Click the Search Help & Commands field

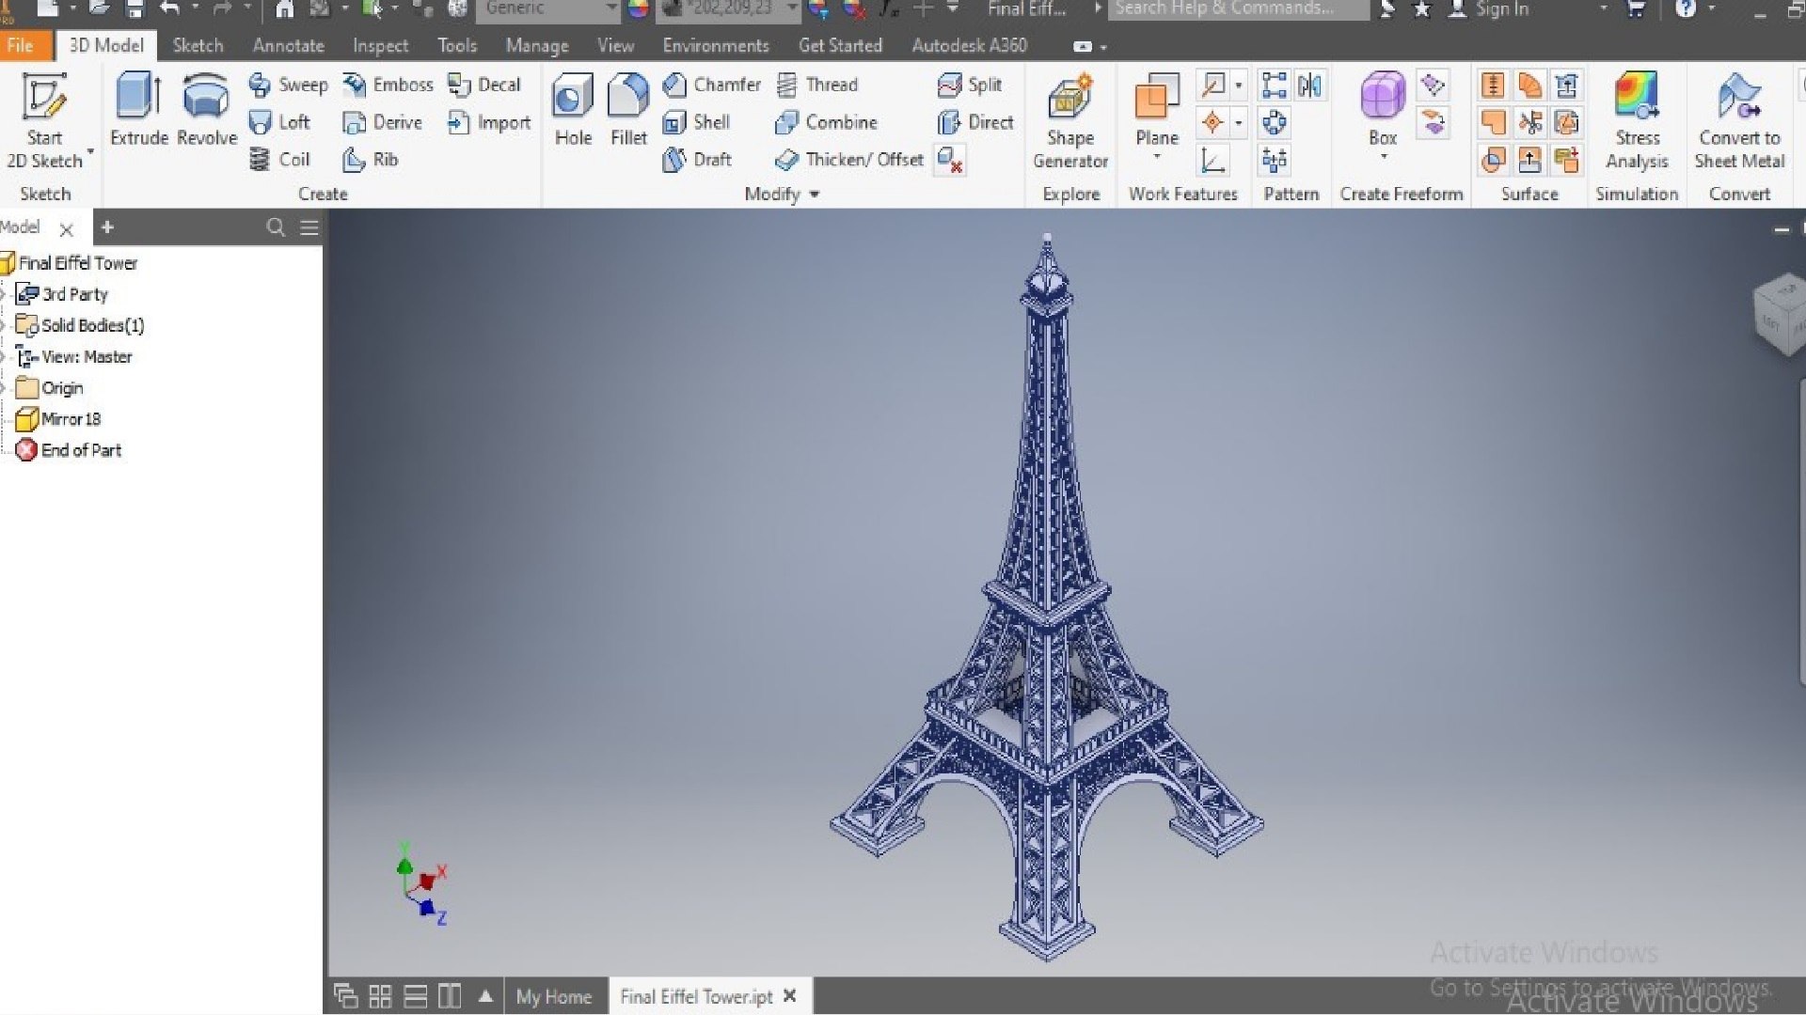coord(1239,9)
